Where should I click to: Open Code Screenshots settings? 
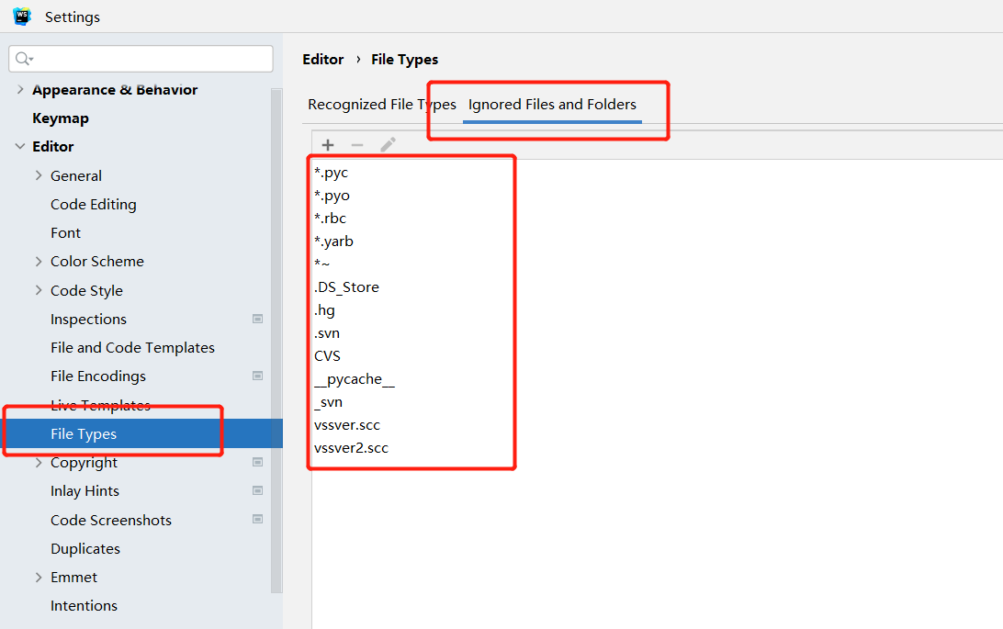110,520
